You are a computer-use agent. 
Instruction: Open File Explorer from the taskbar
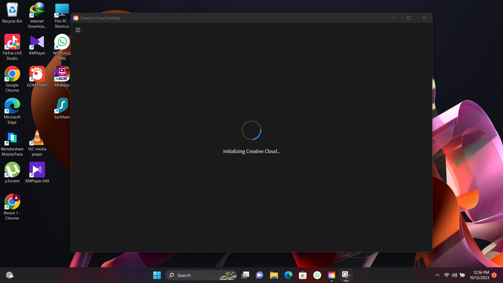(274, 275)
